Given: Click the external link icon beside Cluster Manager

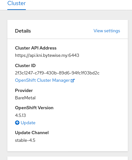Looking at the screenshot, I should pyautogui.click(x=73, y=80).
